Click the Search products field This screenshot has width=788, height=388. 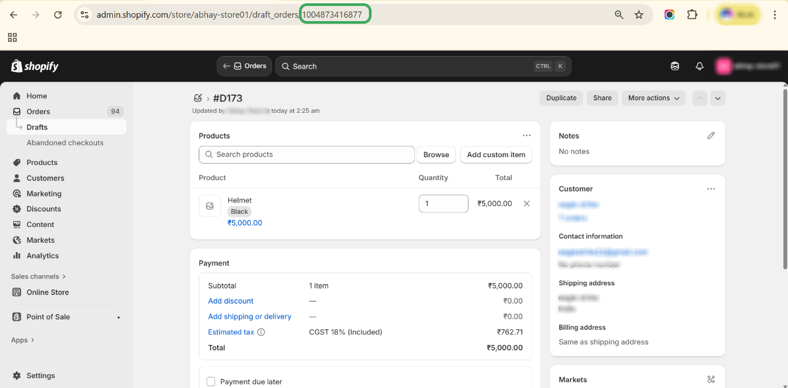tap(307, 154)
